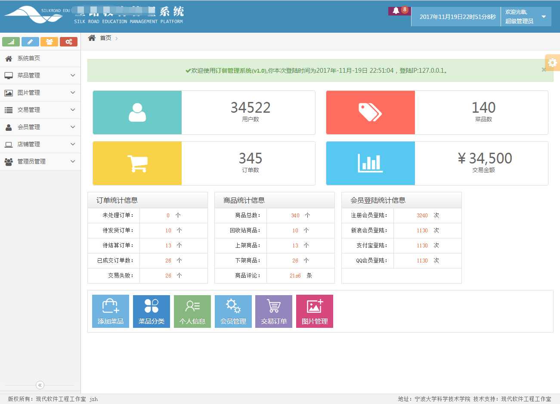Click the group icon beside 管理员管理
The width and height of the screenshot is (560, 404).
pyautogui.click(x=9, y=162)
